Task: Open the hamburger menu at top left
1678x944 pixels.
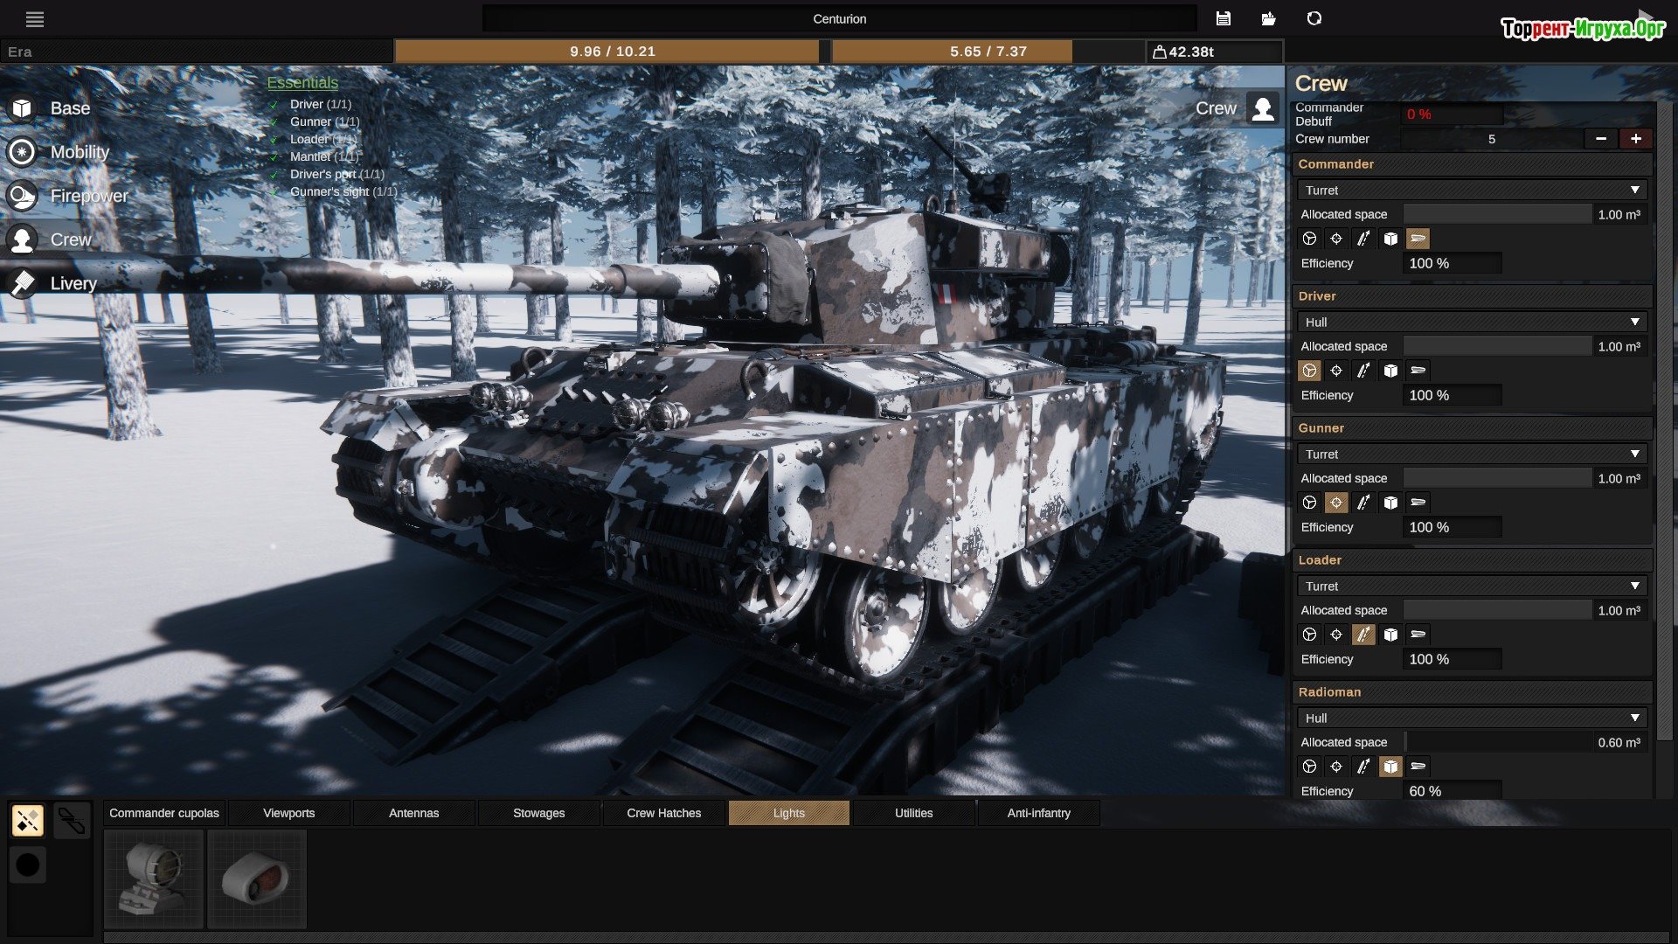Action: [x=35, y=19]
